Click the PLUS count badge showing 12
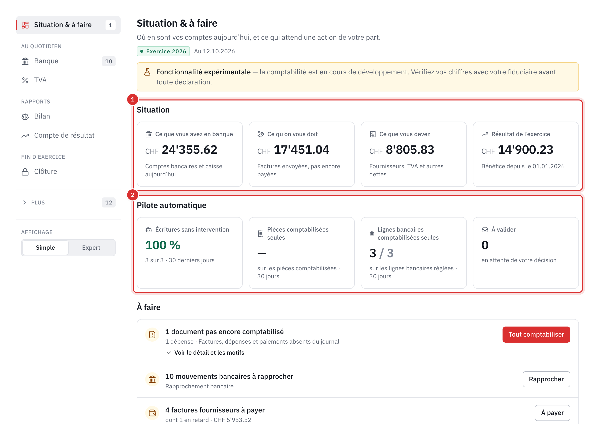The width and height of the screenshot is (595, 424). 109,203
